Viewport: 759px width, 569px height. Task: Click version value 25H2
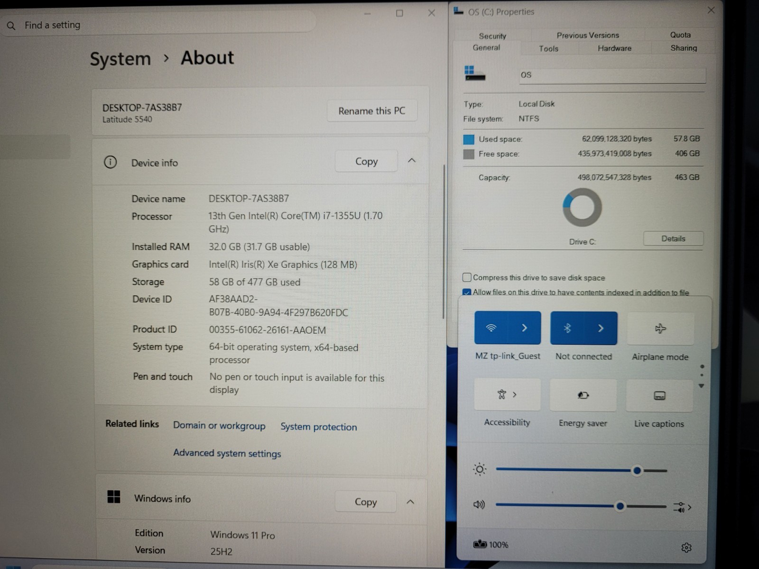pyautogui.click(x=222, y=551)
